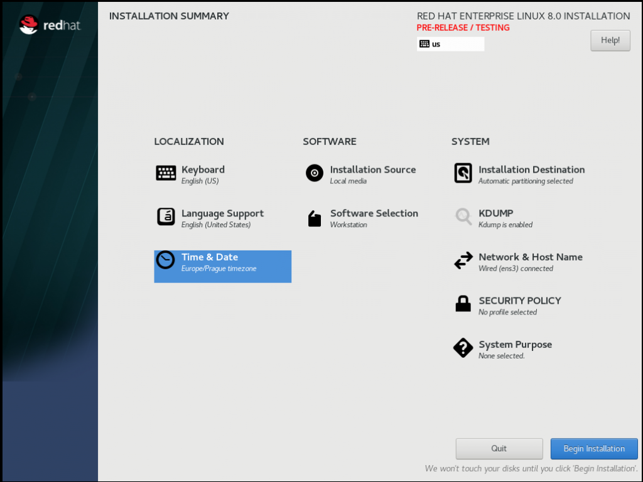Open Language Support via its icon
Viewport: 643px width, 482px height.
[x=166, y=217]
